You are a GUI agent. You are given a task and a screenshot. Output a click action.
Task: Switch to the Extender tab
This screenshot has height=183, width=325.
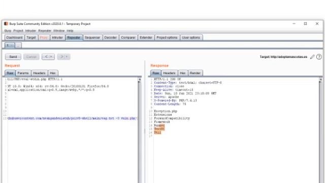click(x=146, y=38)
